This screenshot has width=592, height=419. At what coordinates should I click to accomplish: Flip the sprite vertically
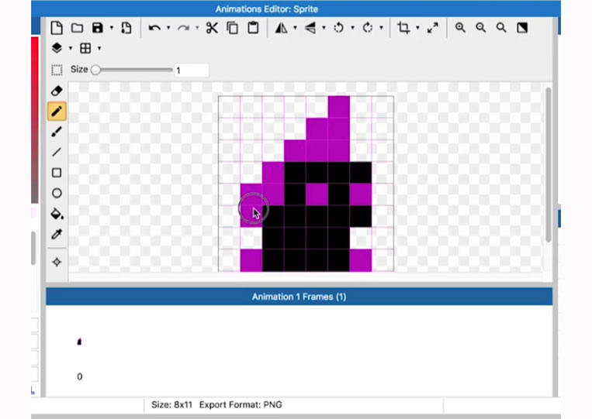pos(310,28)
